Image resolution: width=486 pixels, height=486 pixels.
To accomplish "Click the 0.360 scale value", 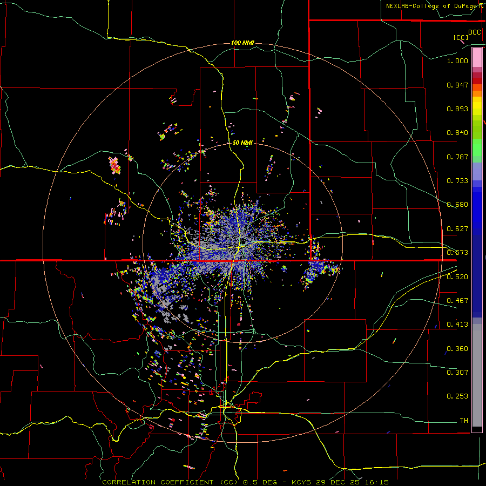I will (x=457, y=349).
